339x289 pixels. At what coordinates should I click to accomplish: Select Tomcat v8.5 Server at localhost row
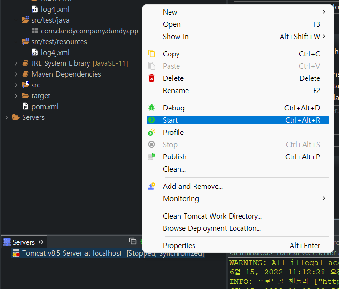tap(108, 253)
